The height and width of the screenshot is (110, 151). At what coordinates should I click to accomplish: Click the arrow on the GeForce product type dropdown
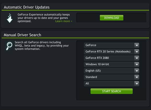[x=137, y=45]
